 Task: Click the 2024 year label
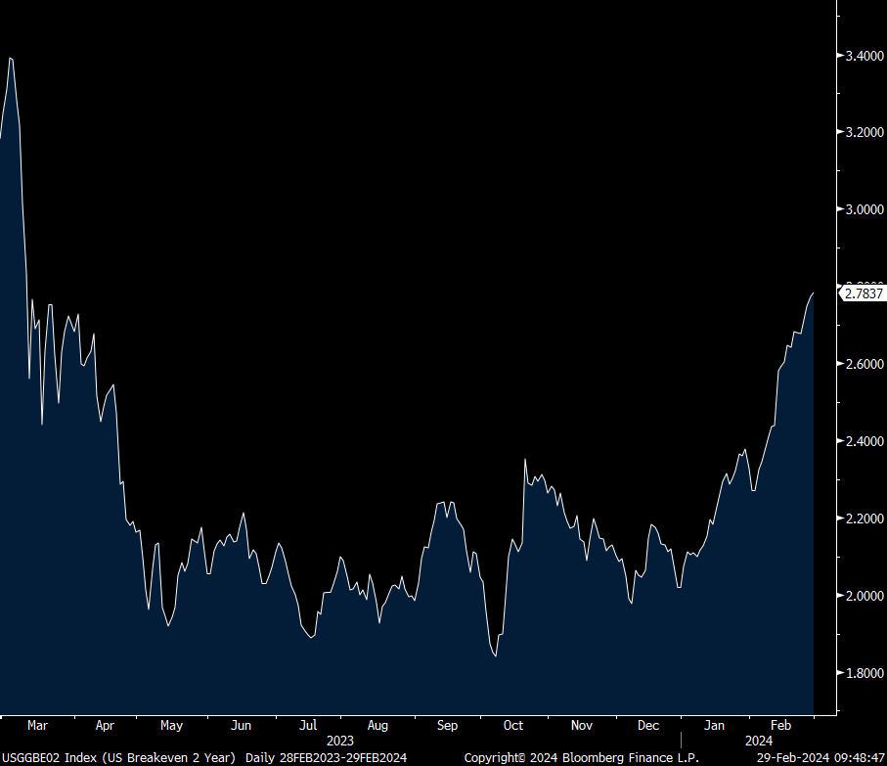point(759,741)
